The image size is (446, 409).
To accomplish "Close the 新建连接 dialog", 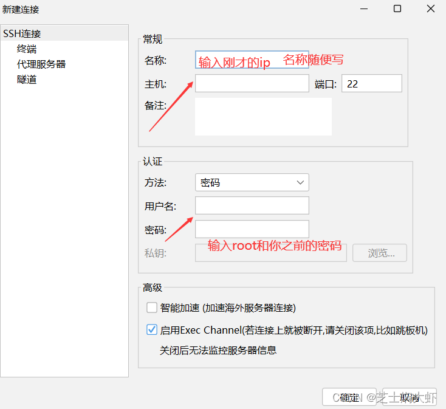I will (431, 9).
